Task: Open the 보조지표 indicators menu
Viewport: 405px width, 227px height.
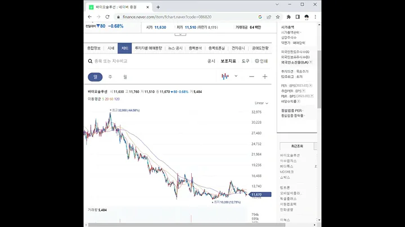Action: [228, 61]
